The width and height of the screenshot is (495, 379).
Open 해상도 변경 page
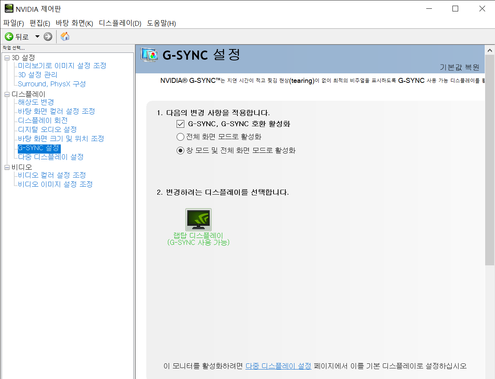(36, 102)
